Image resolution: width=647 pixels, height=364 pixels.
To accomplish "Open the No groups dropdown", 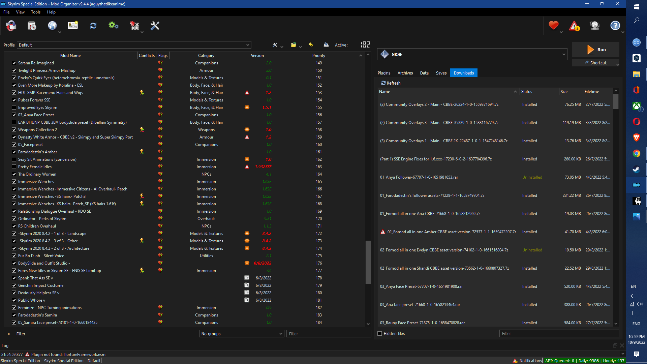I will (x=242, y=334).
